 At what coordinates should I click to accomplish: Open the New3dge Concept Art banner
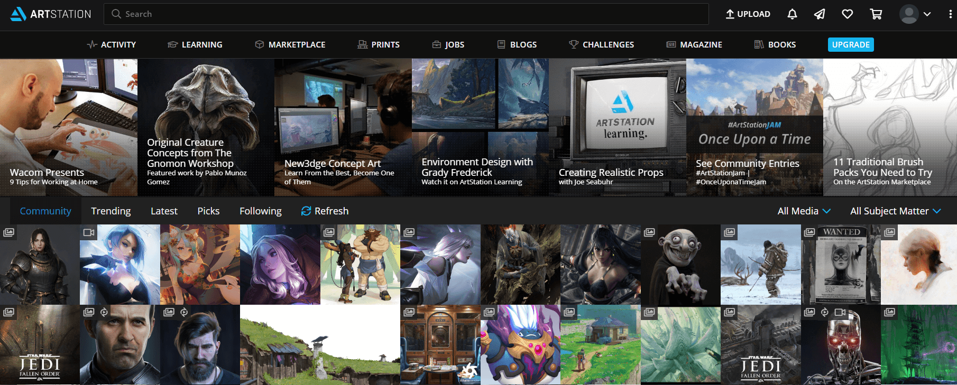tap(343, 127)
